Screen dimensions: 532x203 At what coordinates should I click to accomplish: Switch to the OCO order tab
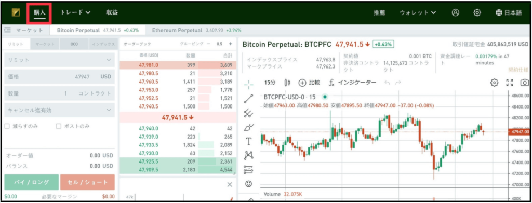point(74,44)
